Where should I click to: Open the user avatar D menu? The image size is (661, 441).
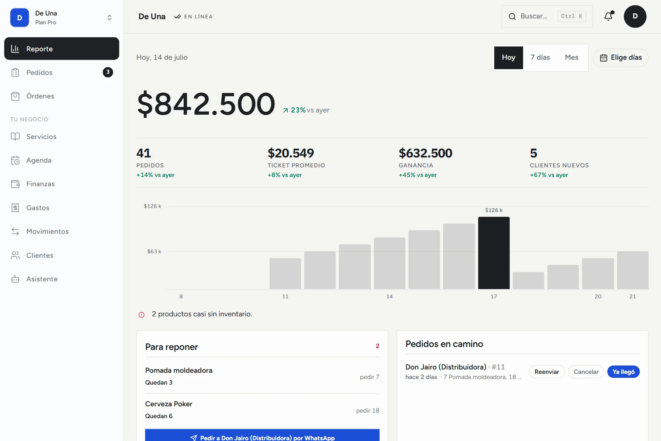point(635,16)
